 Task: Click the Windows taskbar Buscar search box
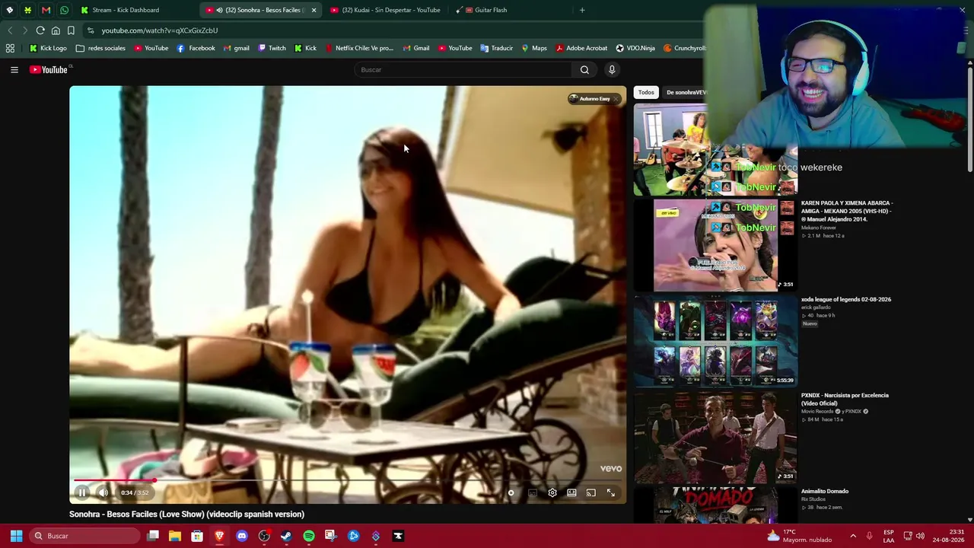(85, 536)
